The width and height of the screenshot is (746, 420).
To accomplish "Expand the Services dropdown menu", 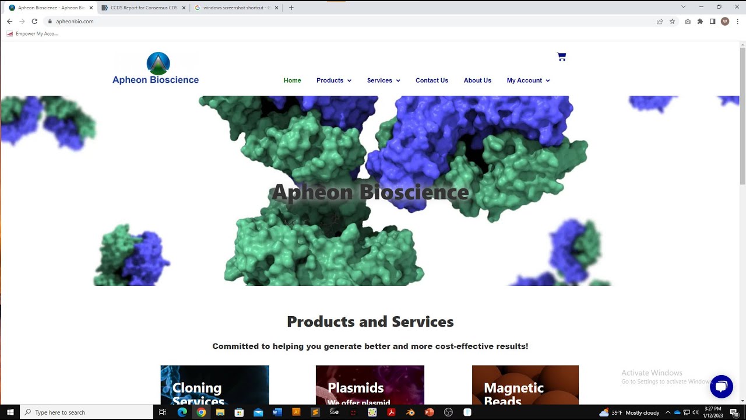I will 383,80.
